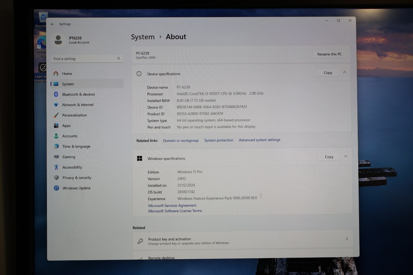Click the Network wifi icon
Image resolution: width=413 pixels, height=275 pixels.
[56, 105]
